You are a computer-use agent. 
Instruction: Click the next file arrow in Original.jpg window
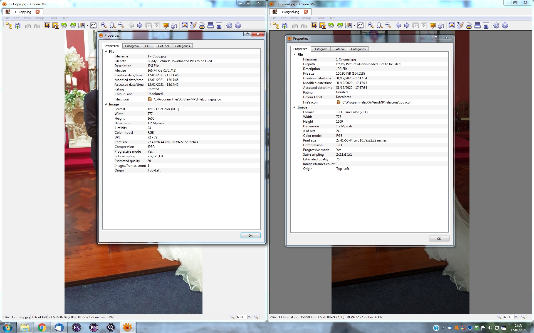(x=407, y=26)
